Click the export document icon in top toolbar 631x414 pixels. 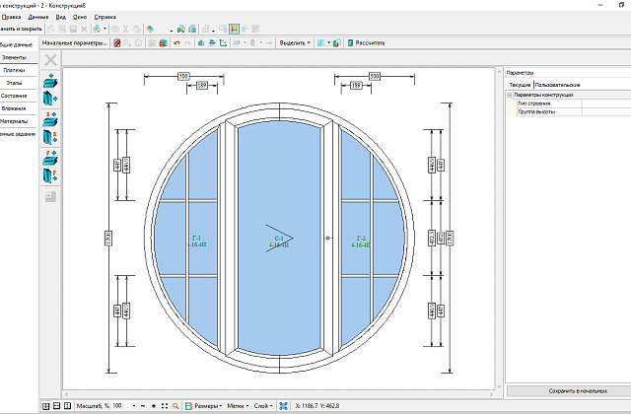(192, 29)
